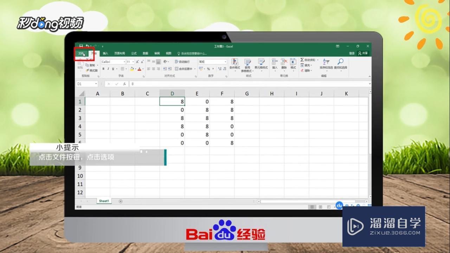Open the 数据 (Data) ribbon tab
The height and width of the screenshot is (253, 450).
(x=146, y=53)
